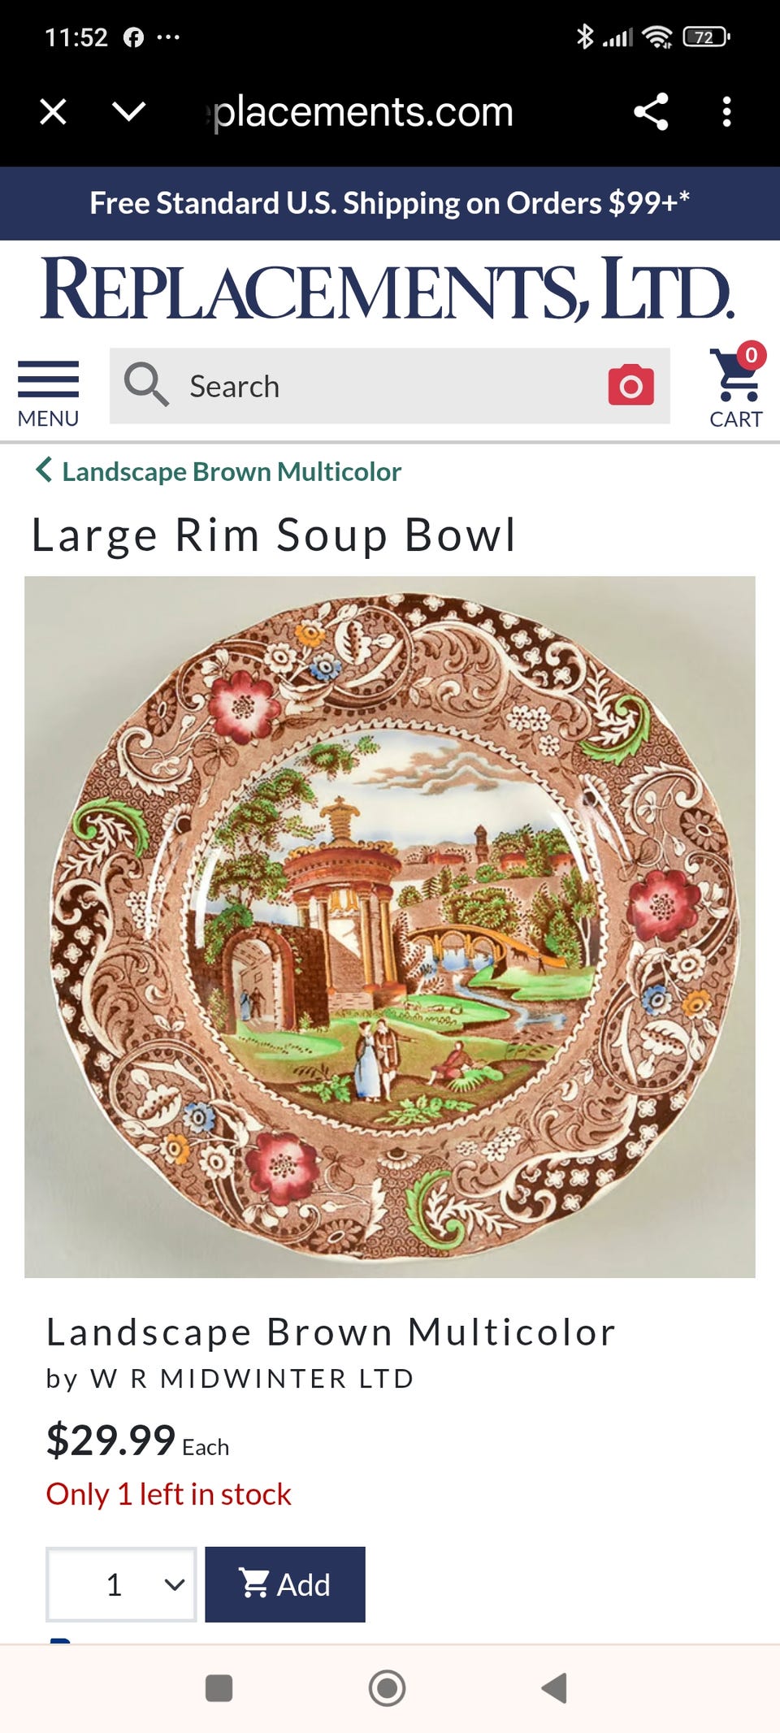Tap the back chevron beside Landscape Brown Multicolor
The height and width of the screenshot is (1733, 780).
[x=44, y=470]
